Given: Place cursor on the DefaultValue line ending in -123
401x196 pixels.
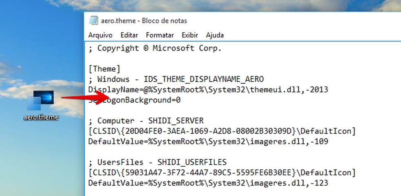Looking at the screenshot, I should pyautogui.click(x=208, y=183).
